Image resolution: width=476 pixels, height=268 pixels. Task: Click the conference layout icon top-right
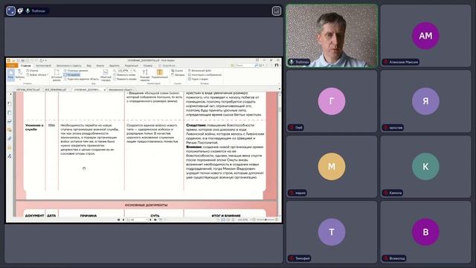pos(276,11)
